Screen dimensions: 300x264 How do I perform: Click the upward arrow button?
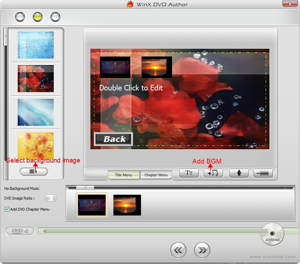(239, 173)
